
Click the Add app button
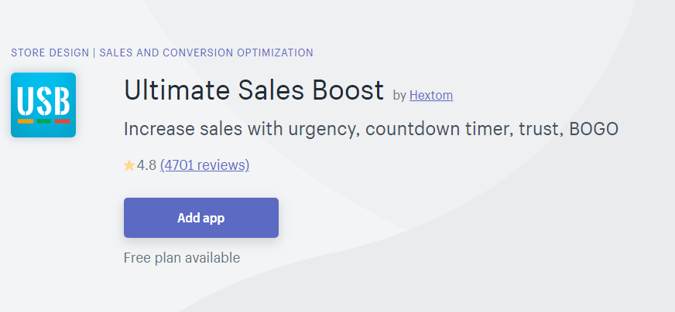[201, 218]
